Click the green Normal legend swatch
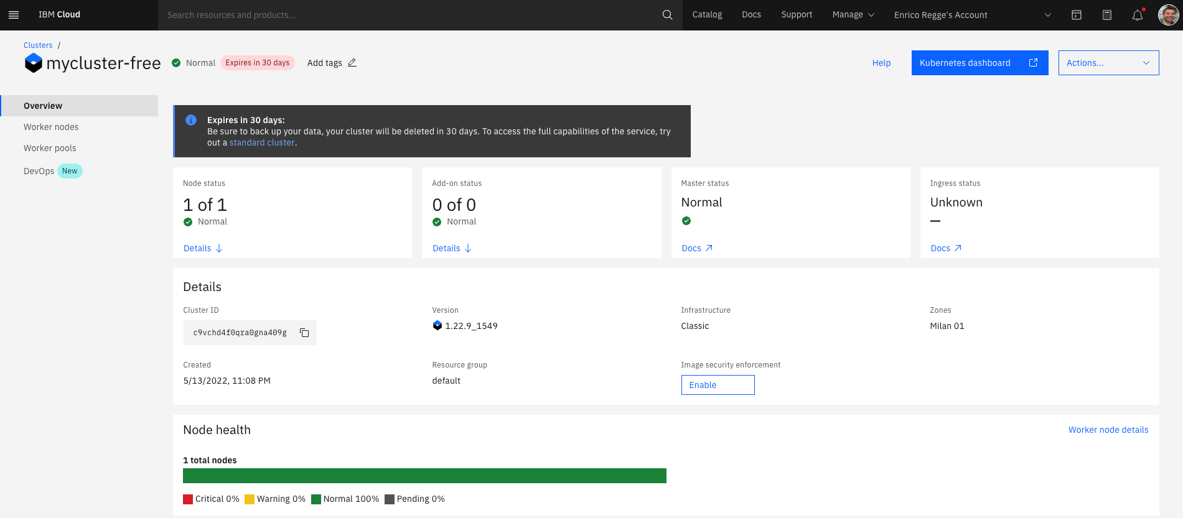The height and width of the screenshot is (518, 1183). [x=316, y=499]
